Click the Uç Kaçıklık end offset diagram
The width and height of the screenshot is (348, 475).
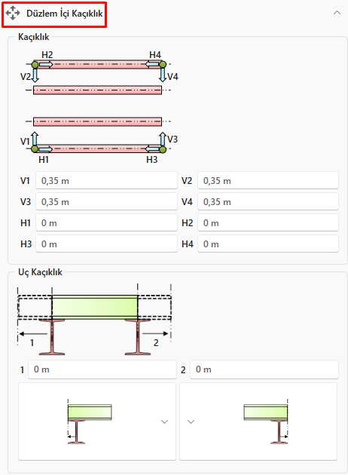tap(94, 320)
